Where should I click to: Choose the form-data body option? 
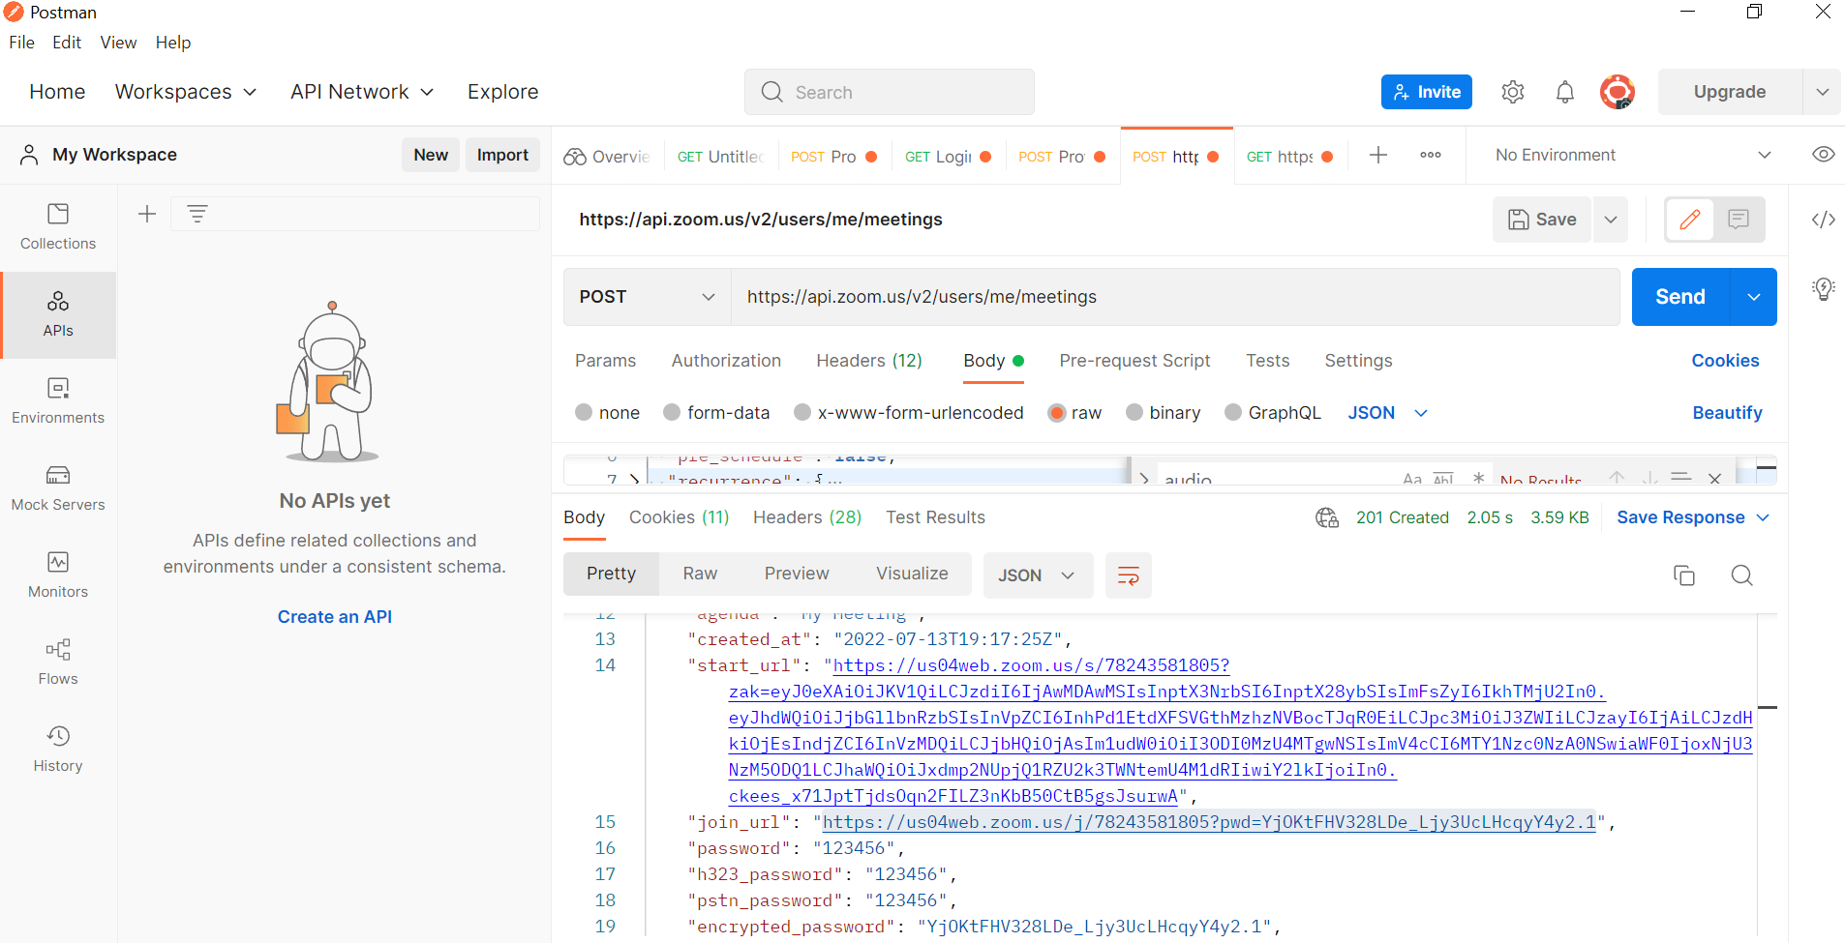[672, 412]
